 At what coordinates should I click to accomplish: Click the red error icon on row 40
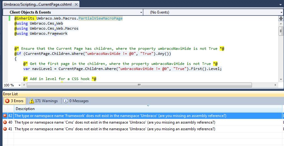[x=5, y=122]
